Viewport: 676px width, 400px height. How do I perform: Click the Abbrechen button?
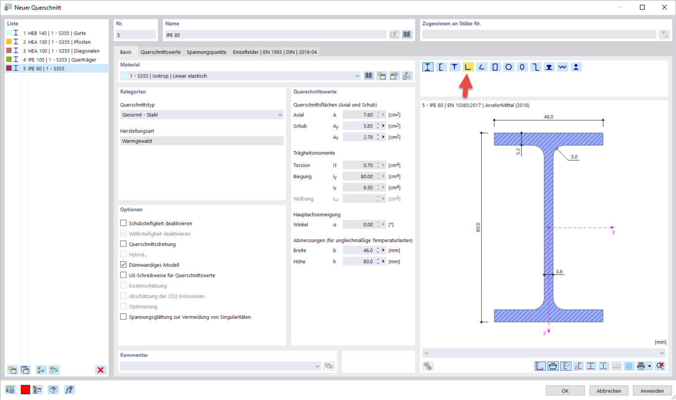pos(609,390)
